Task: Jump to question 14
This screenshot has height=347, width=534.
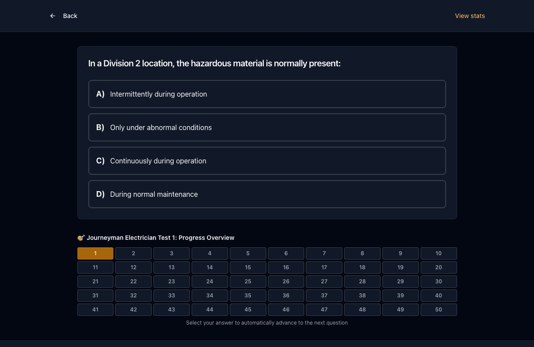Action: 210,267
